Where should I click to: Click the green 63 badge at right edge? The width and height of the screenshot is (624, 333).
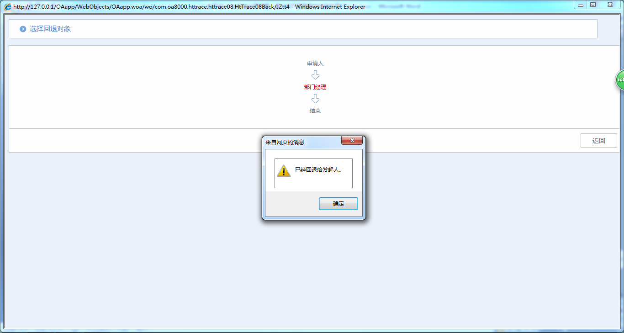tap(620, 79)
